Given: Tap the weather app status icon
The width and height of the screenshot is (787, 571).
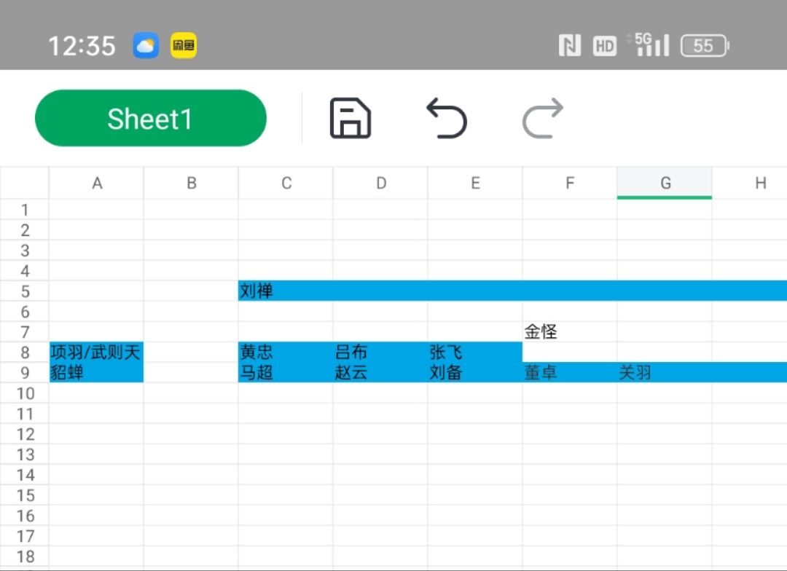Looking at the screenshot, I should tap(146, 47).
